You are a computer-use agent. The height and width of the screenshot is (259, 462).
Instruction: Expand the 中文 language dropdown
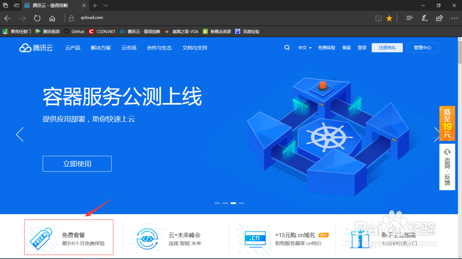click(x=304, y=48)
